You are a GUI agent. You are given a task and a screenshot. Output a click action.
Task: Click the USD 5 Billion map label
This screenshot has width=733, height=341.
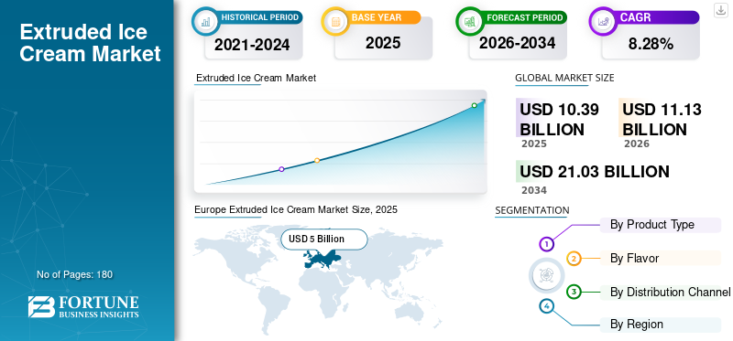(324, 240)
